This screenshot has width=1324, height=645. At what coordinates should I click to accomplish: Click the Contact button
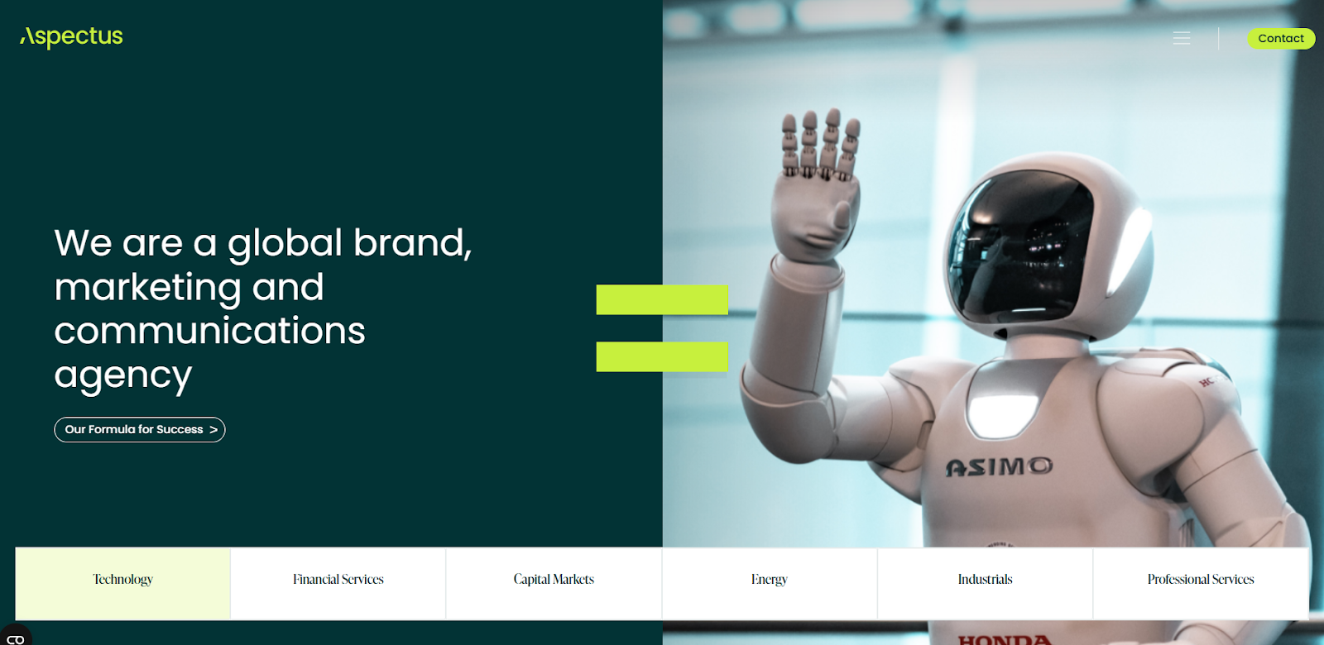pos(1281,39)
